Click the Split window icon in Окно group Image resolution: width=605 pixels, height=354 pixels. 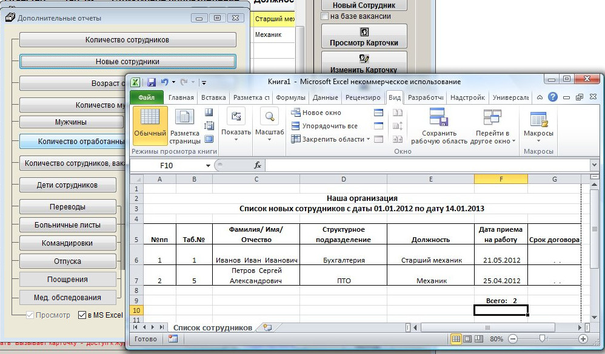point(378,113)
